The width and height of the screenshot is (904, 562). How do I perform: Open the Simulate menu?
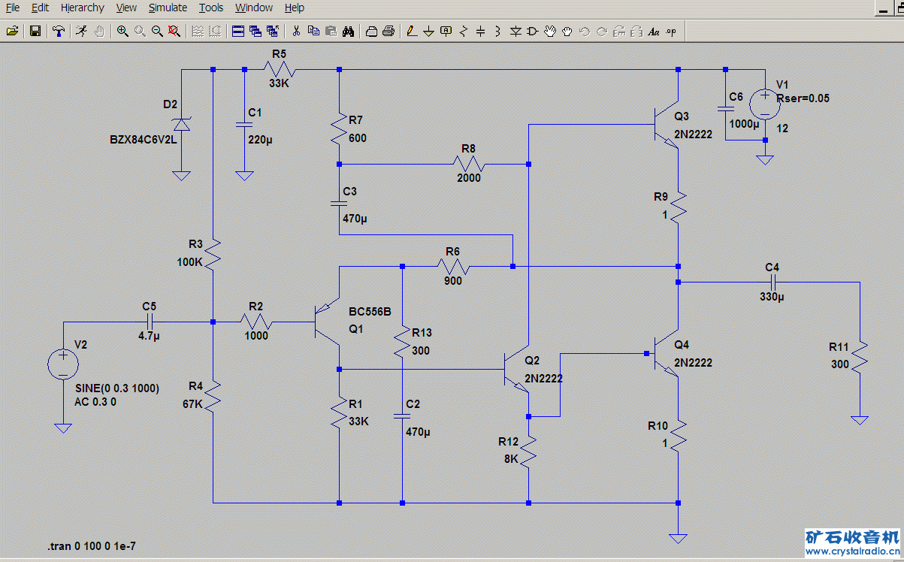168,8
